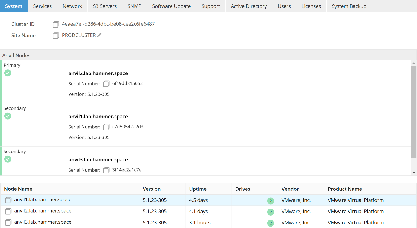Screen dimensions: 417x228
Task: Copy node name anvil1.lab.hammer.space in table
Action: (8, 200)
